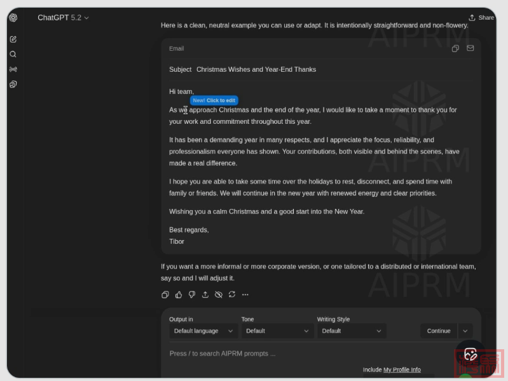Mark the response with thumbs down
This screenshot has width=508, height=381.
pos(192,295)
